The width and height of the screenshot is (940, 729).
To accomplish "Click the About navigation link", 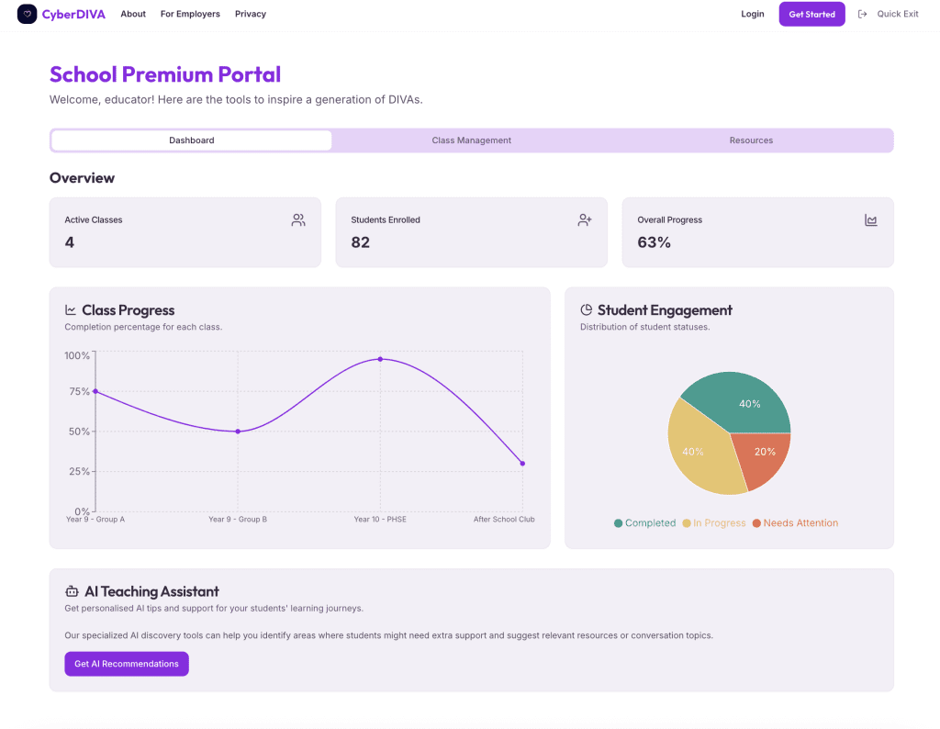I will [133, 14].
